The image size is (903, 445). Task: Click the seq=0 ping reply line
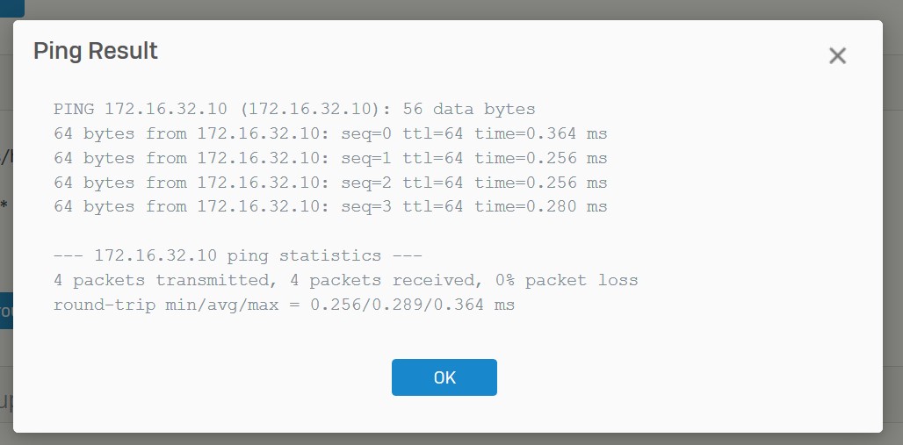click(330, 134)
